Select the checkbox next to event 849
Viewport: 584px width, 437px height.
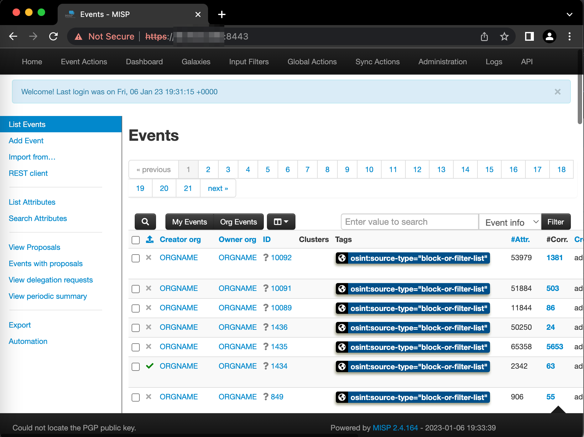[135, 397]
